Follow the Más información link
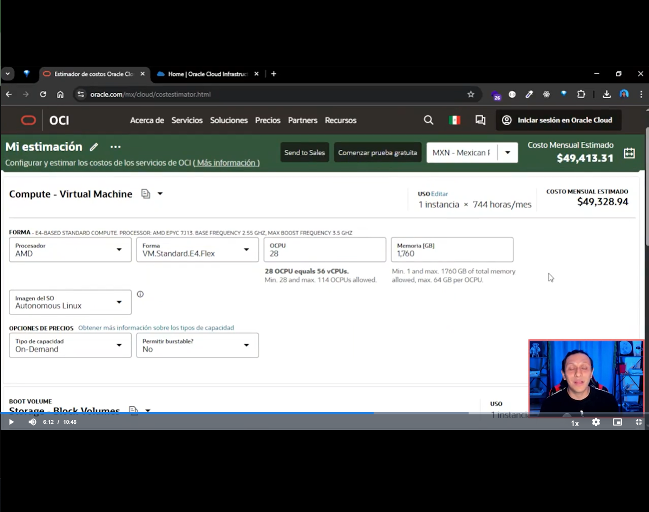The height and width of the screenshot is (512, 649). pyautogui.click(x=226, y=163)
